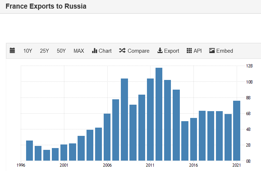This screenshot has height=171, width=261.
Task: Click the France Exports to Russia heading
Action: (46, 6)
